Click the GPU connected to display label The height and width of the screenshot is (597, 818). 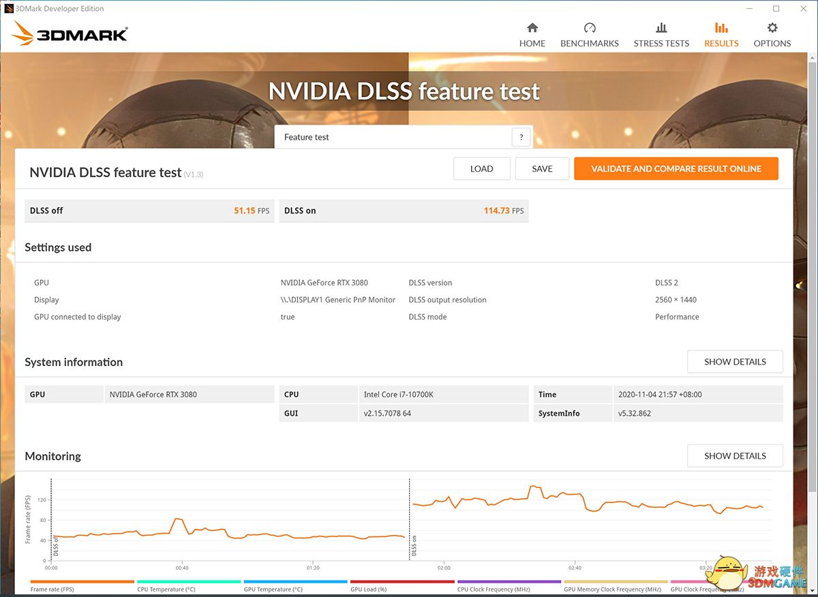click(78, 317)
